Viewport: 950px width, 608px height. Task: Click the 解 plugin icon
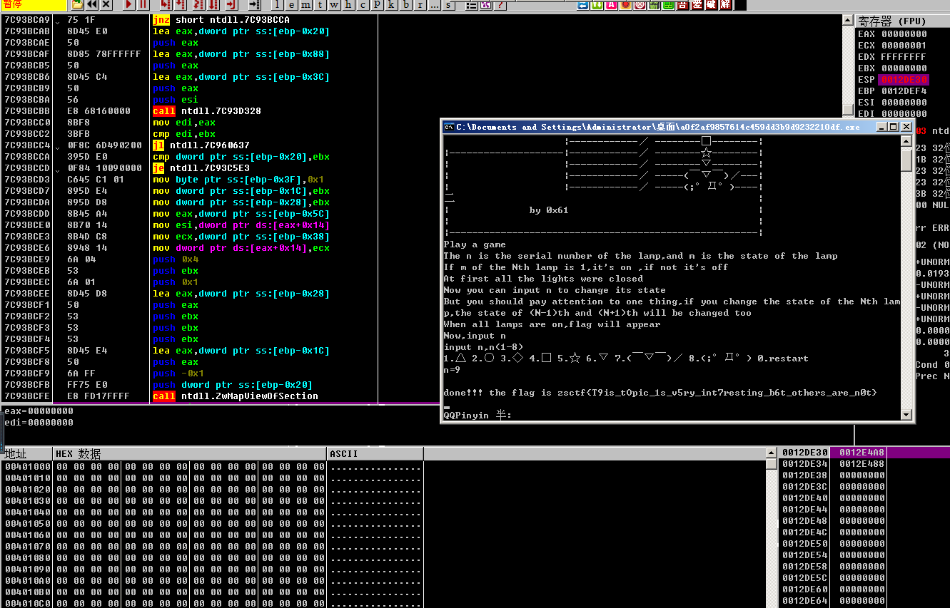[725, 5]
